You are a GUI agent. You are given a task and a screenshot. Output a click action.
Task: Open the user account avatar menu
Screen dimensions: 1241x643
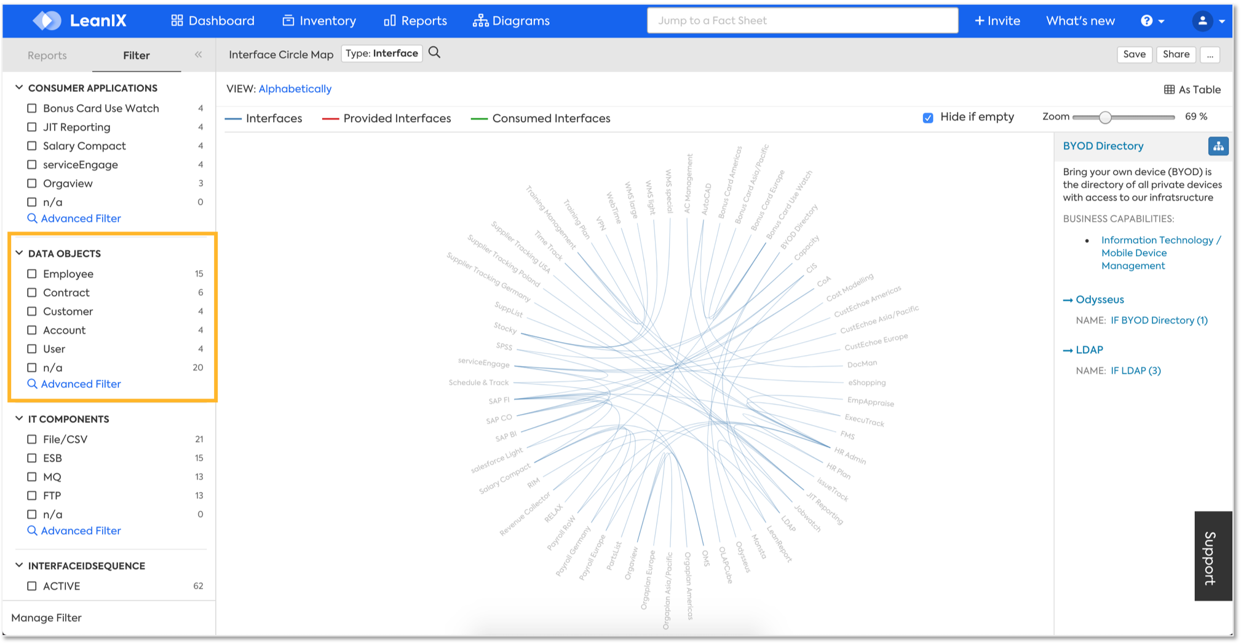[x=1208, y=21]
